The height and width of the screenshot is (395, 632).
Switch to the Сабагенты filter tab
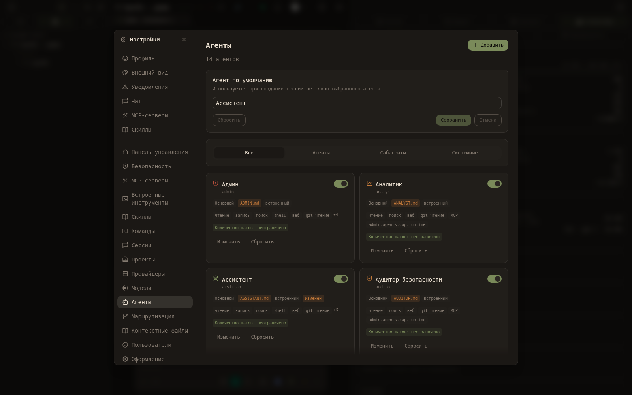(x=393, y=153)
